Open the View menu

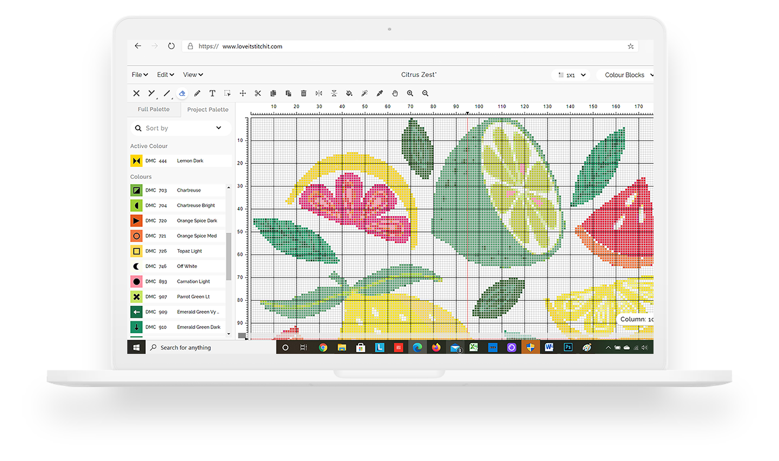pyautogui.click(x=192, y=75)
